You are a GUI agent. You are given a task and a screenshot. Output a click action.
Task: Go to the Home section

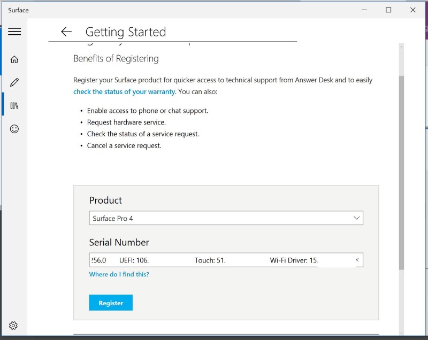tap(14, 59)
